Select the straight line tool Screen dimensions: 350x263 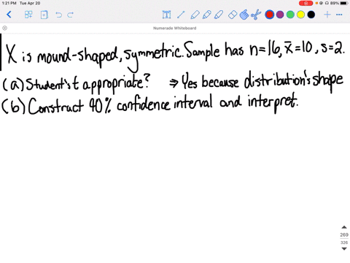tap(181, 15)
